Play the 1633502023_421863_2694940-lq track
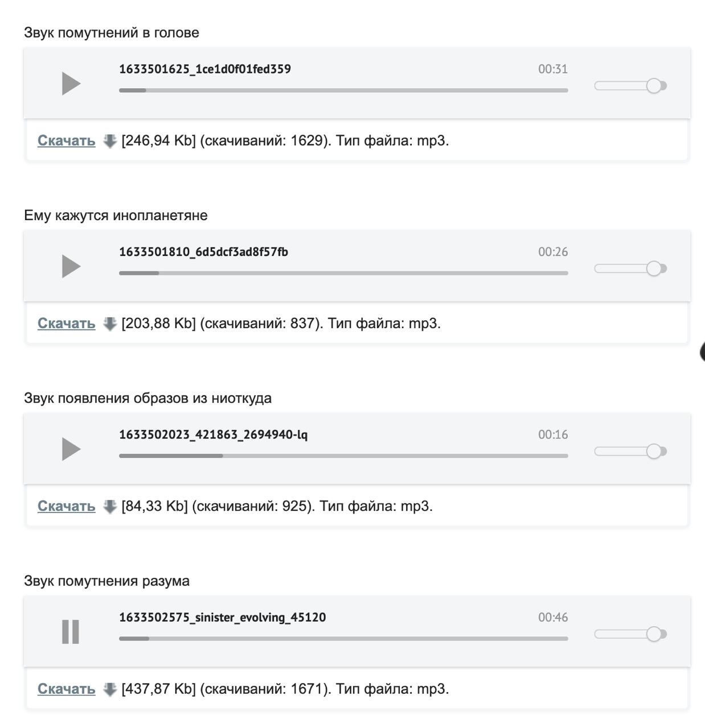This screenshot has width=705, height=728. tap(71, 449)
